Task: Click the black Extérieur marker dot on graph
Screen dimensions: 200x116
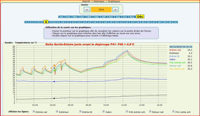Action: [54, 98]
